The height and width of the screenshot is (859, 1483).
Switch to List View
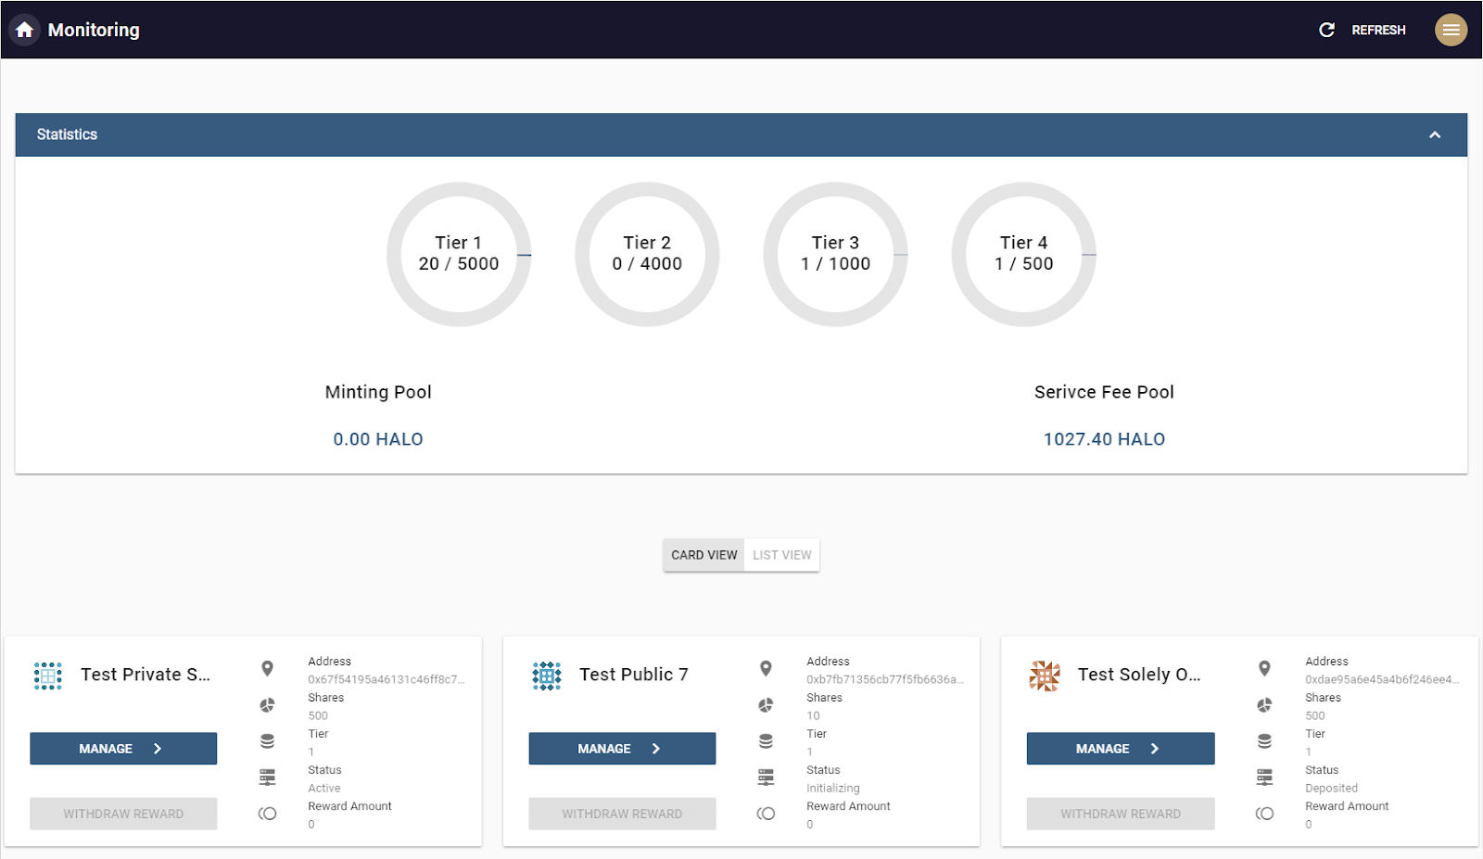tap(782, 555)
